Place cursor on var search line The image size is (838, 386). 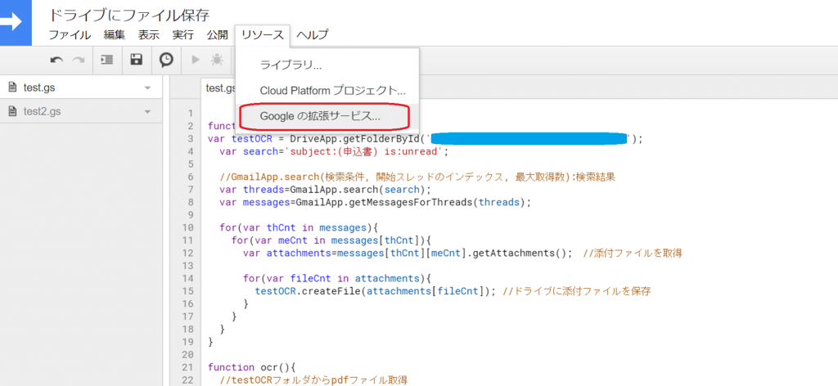(x=332, y=151)
